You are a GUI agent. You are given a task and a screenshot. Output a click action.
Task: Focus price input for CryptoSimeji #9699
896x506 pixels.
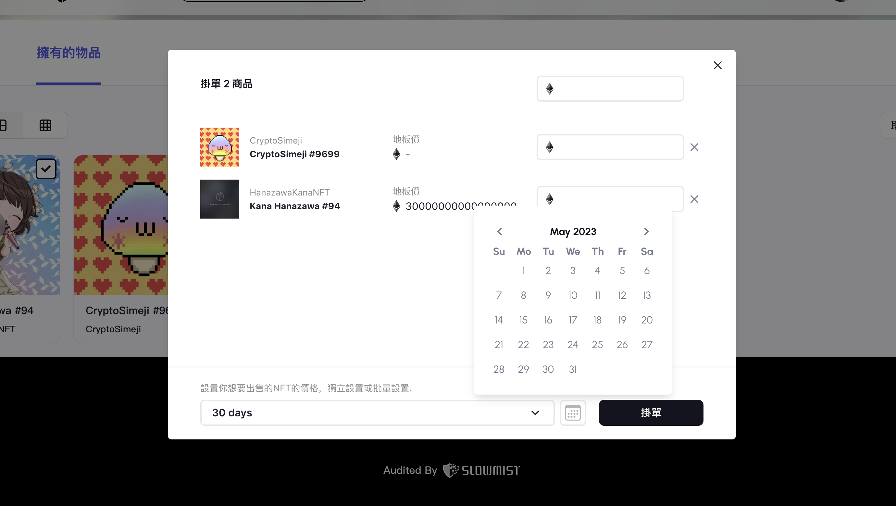click(x=610, y=147)
